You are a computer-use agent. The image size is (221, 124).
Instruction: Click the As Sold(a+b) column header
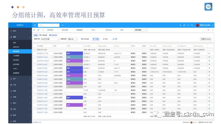pos(182,46)
